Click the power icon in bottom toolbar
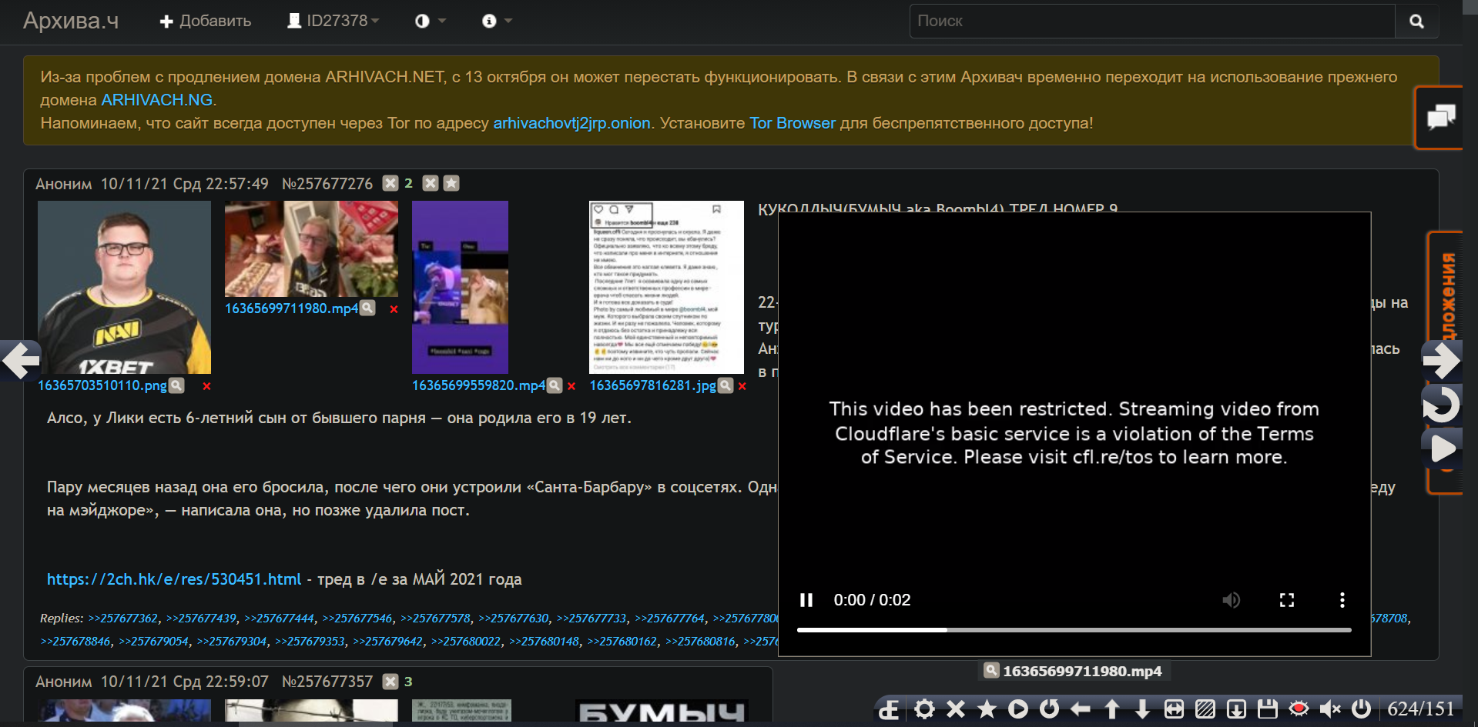 (x=1362, y=709)
